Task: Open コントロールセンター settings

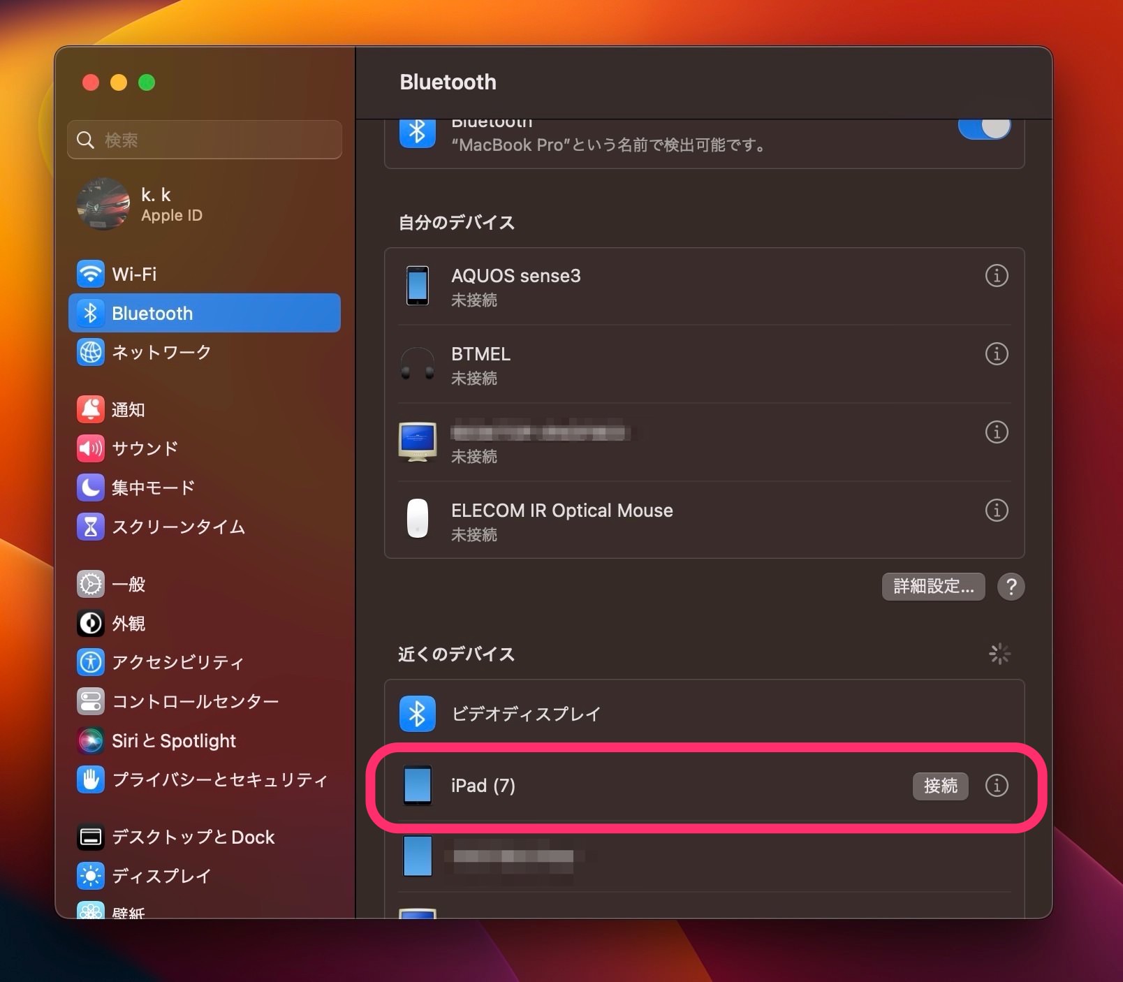Action: point(205,701)
